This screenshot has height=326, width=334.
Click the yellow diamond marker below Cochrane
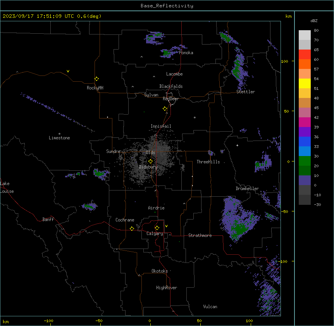(x=132, y=228)
